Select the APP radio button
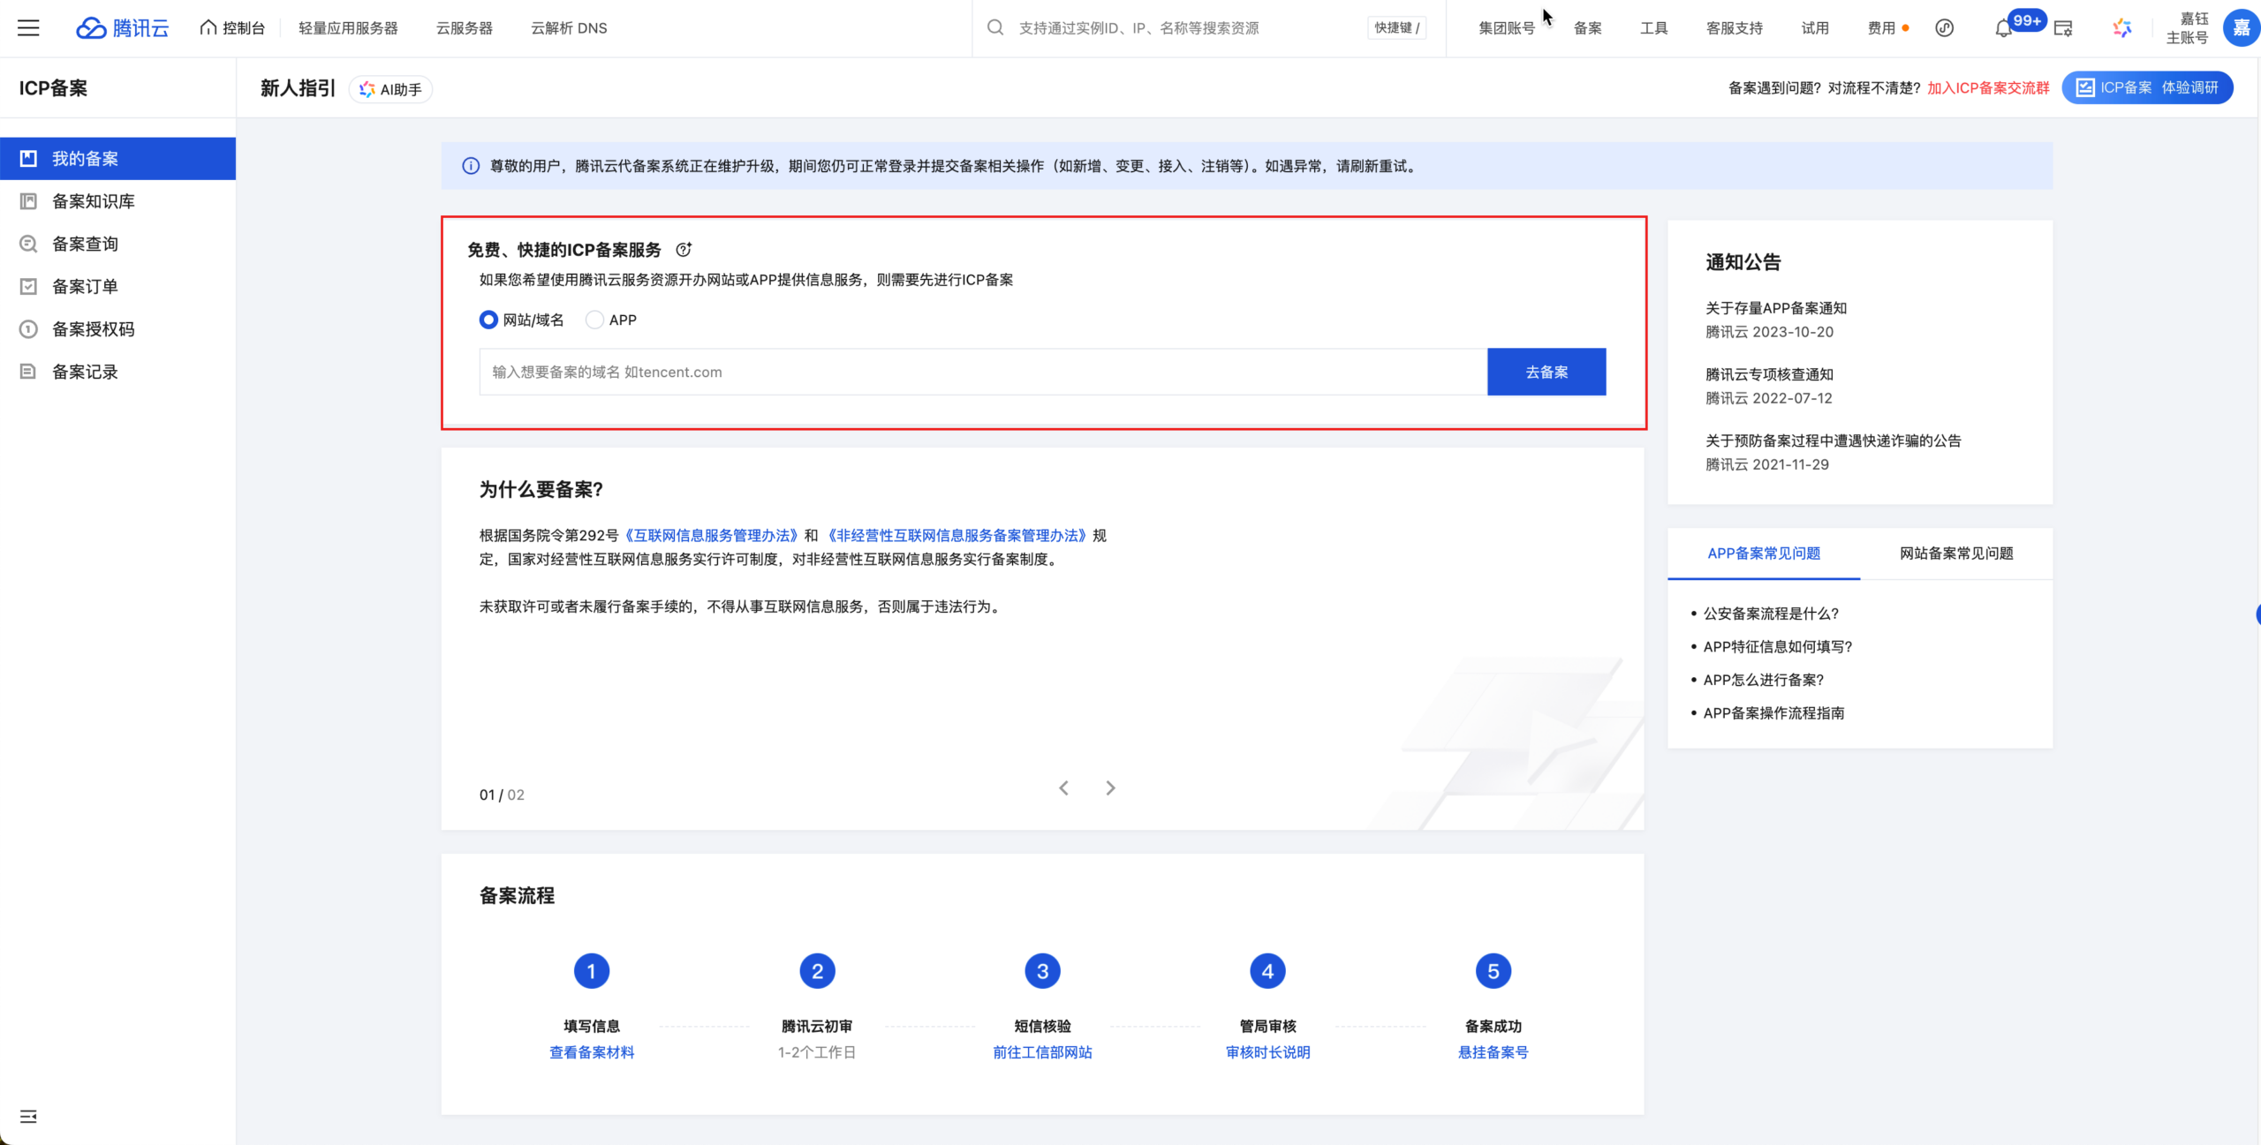 click(x=595, y=320)
